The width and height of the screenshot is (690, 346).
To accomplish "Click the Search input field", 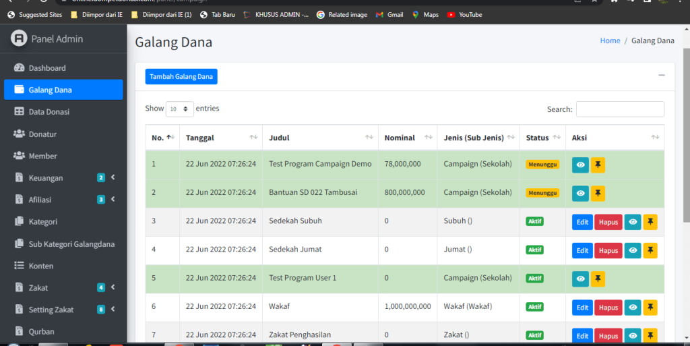I will pyautogui.click(x=619, y=109).
